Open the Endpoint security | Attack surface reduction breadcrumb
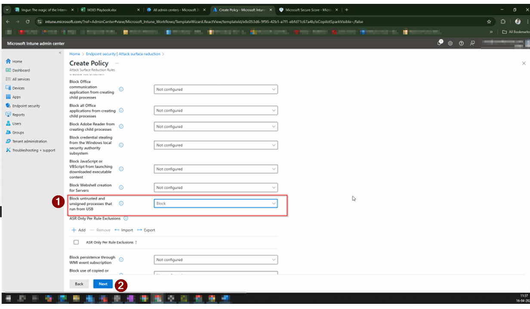This screenshot has height=309, width=530. pyautogui.click(x=123, y=54)
